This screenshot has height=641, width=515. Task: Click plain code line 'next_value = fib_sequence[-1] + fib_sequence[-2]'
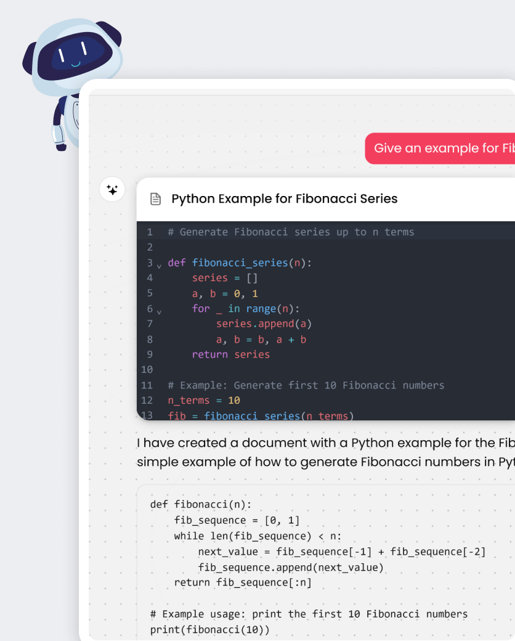point(342,552)
